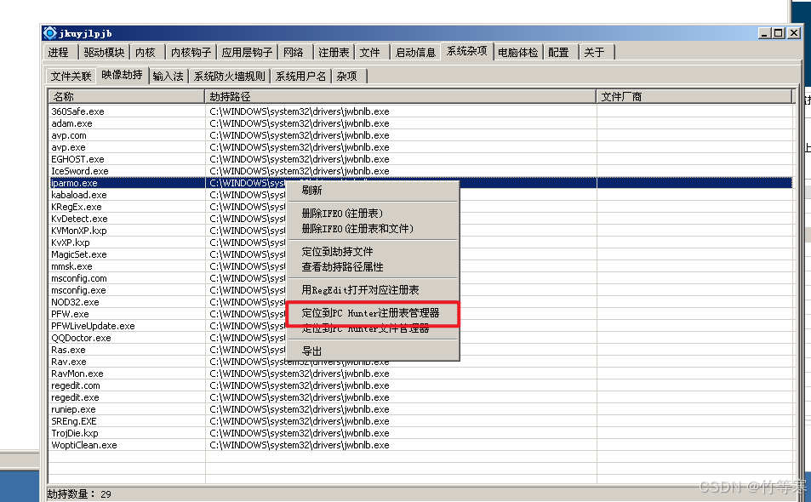Choose 导出 from the context menu
This screenshot has height=502, width=811.
[x=312, y=351]
